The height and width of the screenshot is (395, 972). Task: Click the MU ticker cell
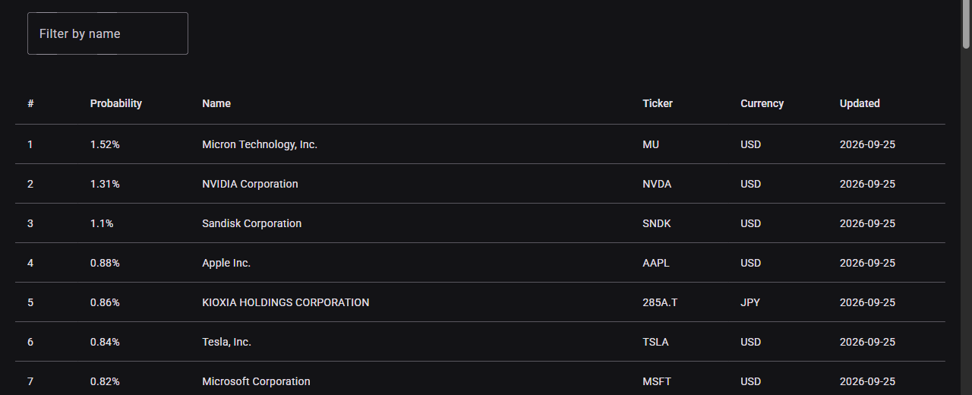[x=651, y=144]
